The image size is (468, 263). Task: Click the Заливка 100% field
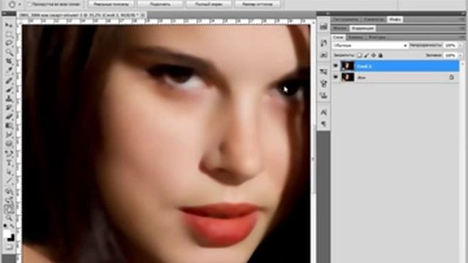coord(450,56)
